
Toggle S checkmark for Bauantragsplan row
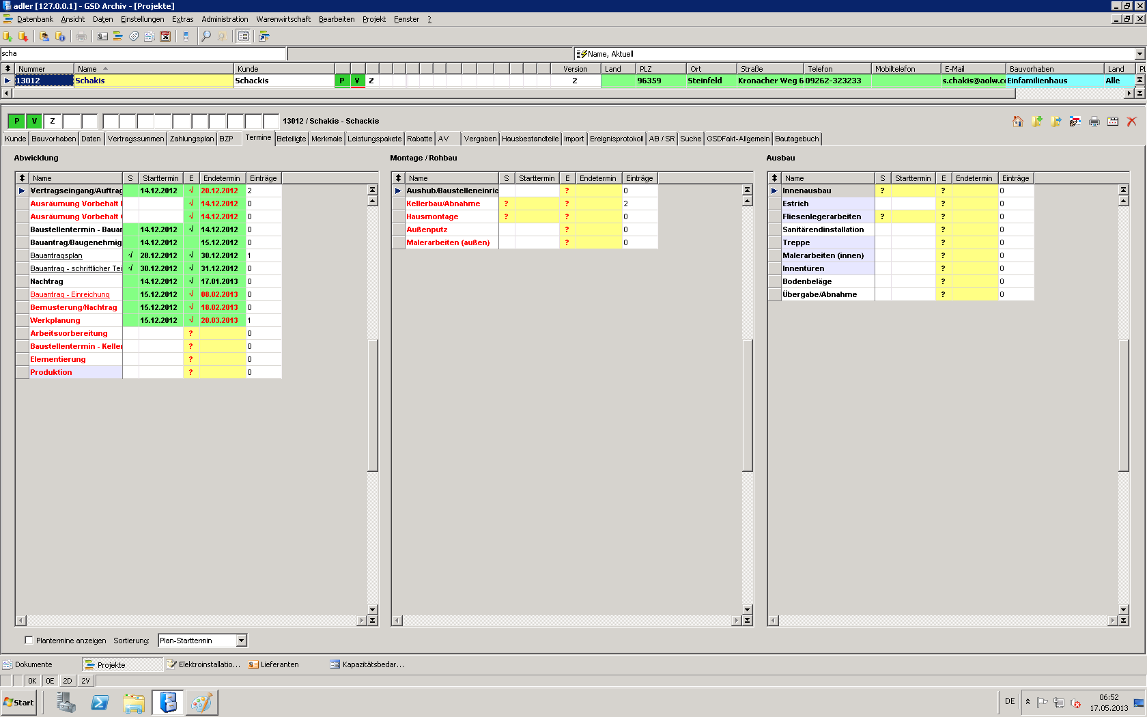[x=130, y=255]
